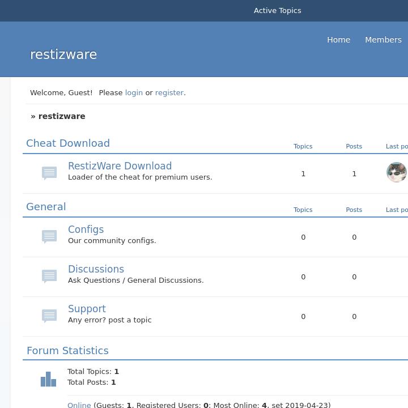Image resolution: width=408 pixels, height=408 pixels.
Task: Visit the Support forum
Action: coord(87,309)
